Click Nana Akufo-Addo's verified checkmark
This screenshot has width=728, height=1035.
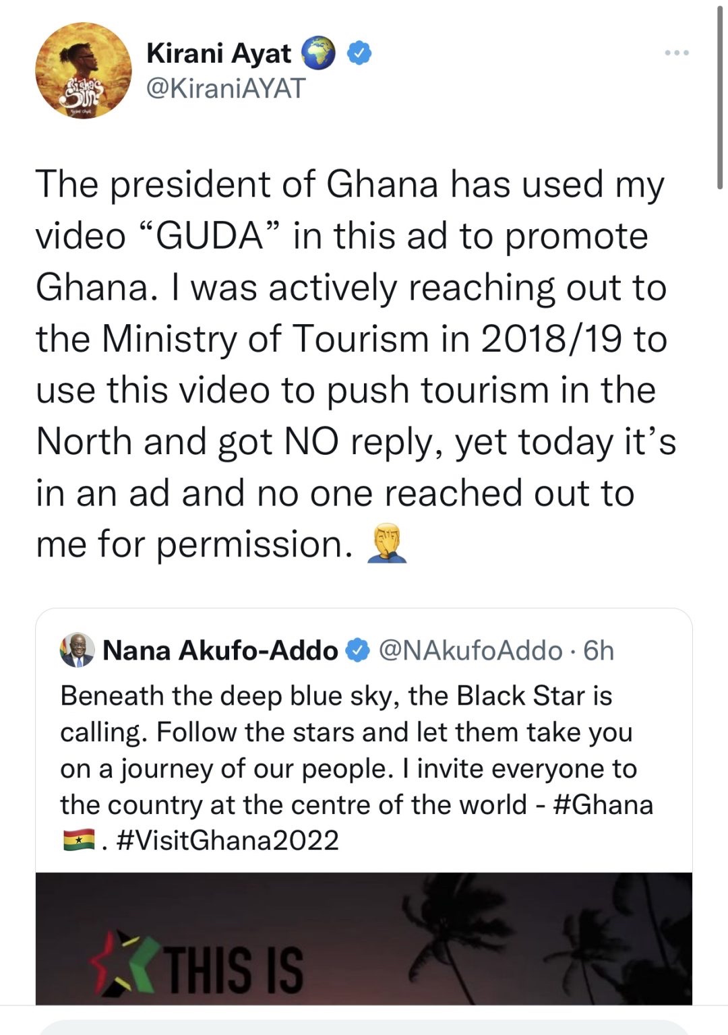pyautogui.click(x=358, y=651)
